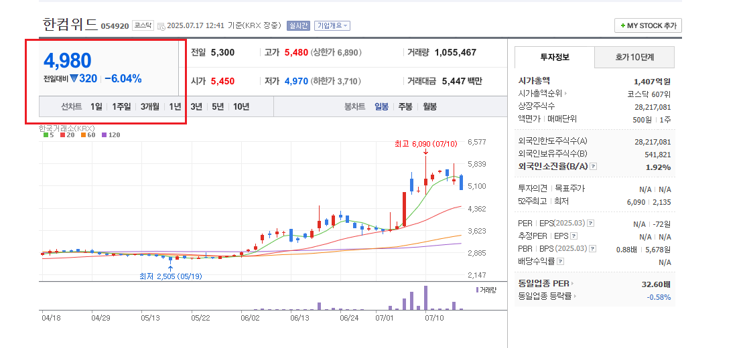Click the current price 4,980
Image resolution: width=745 pixels, height=348 pixels.
(x=68, y=61)
